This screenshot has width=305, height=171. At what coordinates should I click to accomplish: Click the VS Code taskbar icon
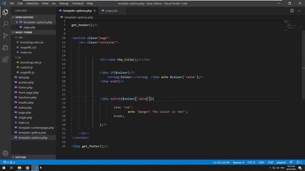coord(35,168)
